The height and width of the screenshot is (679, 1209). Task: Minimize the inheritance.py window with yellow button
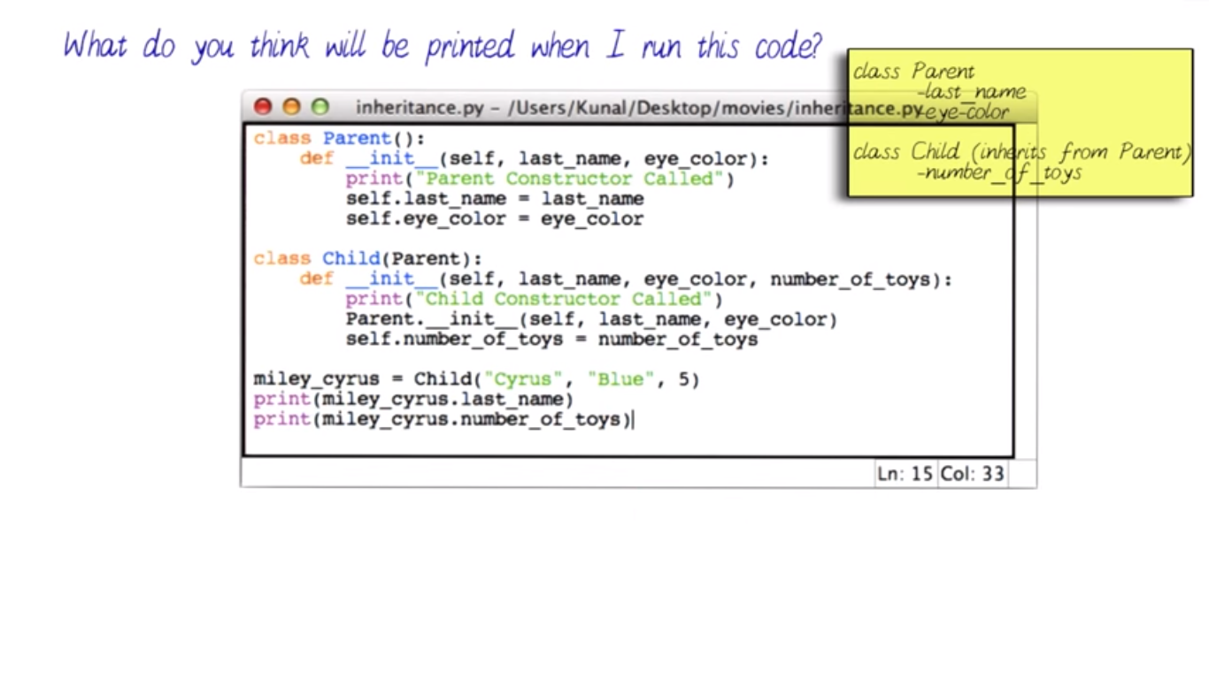tap(291, 107)
